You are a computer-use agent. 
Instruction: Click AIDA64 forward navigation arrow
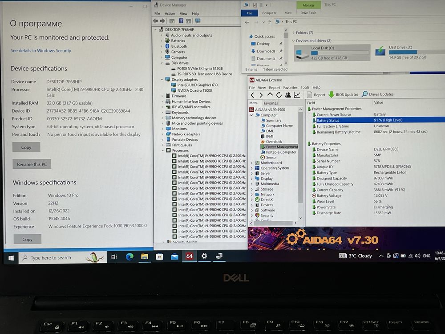pyautogui.click(x=261, y=95)
